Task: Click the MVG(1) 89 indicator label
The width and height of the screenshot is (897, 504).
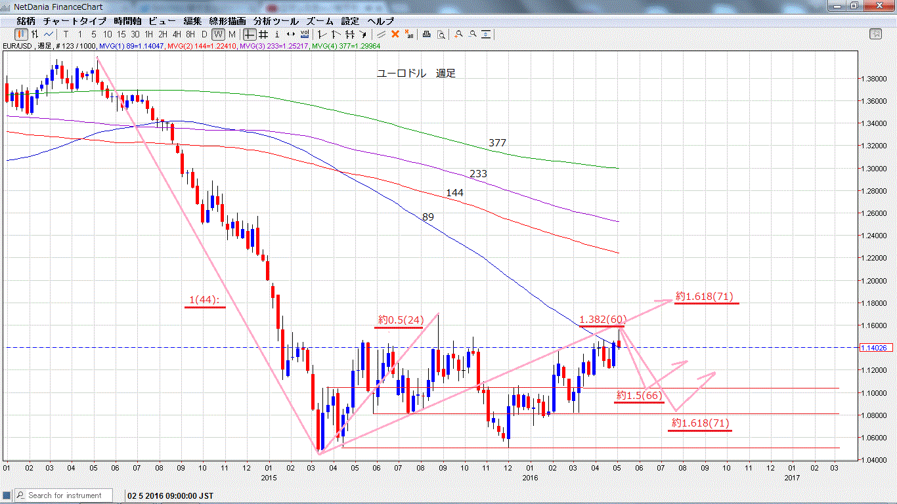Action: coord(130,46)
